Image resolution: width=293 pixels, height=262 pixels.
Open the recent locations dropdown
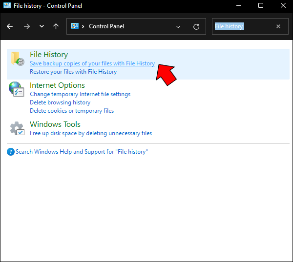click(x=42, y=26)
